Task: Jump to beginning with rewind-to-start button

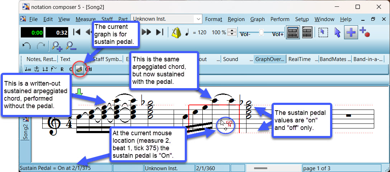Action: tap(76, 32)
